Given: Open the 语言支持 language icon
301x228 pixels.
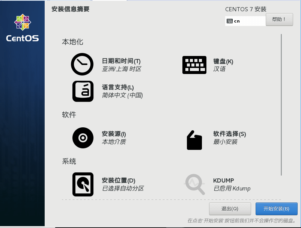Looking at the screenshot, I should click(83, 91).
